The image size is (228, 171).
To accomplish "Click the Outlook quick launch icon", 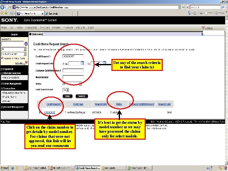I will [x=16, y=168].
